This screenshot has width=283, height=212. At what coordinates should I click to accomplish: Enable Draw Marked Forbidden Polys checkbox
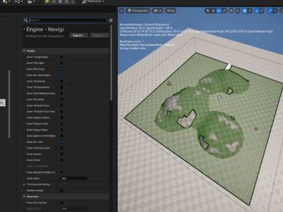(x=62, y=172)
